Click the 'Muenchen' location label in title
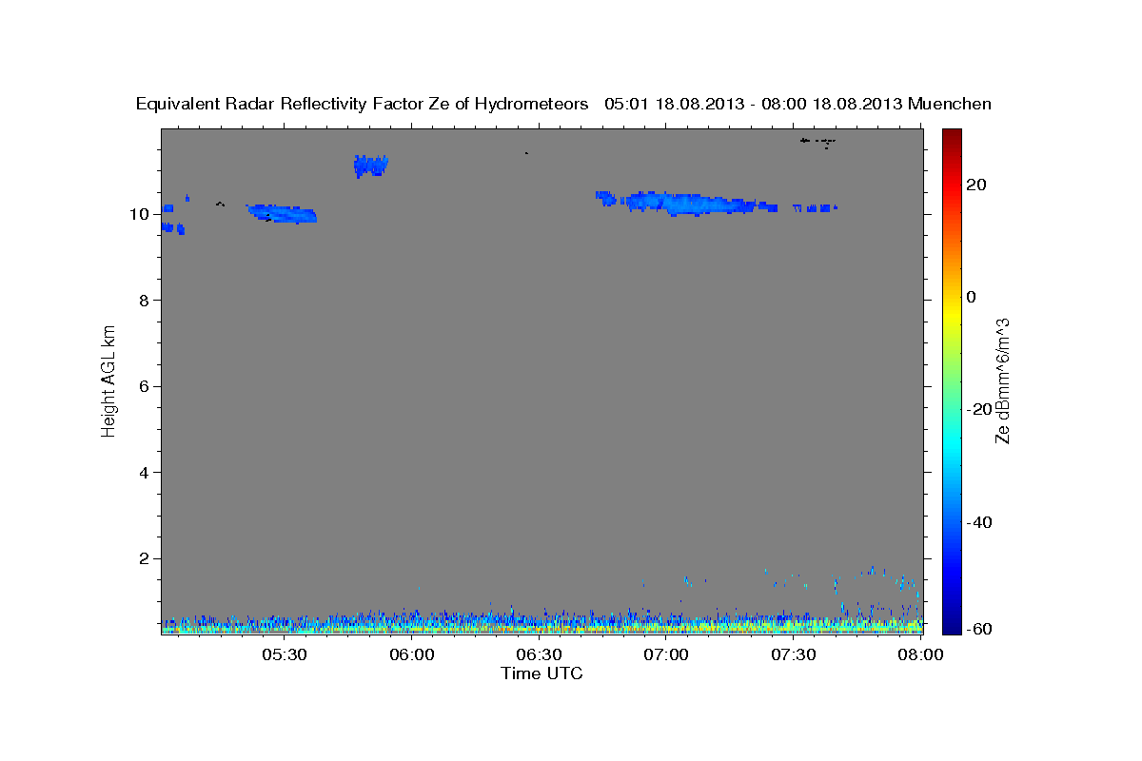 click(x=950, y=105)
